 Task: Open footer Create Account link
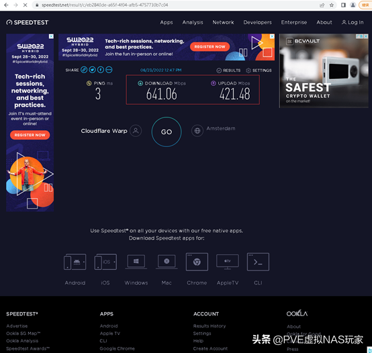(x=210, y=348)
